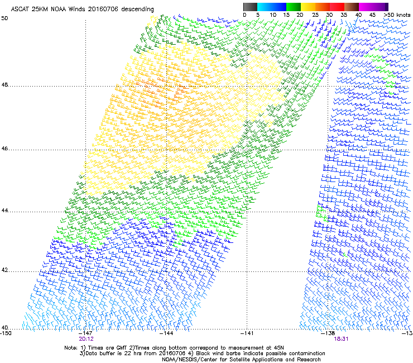Click the legend tick label 10

coord(273,15)
